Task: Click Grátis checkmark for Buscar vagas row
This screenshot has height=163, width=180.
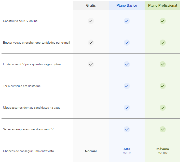Action: coord(91,43)
